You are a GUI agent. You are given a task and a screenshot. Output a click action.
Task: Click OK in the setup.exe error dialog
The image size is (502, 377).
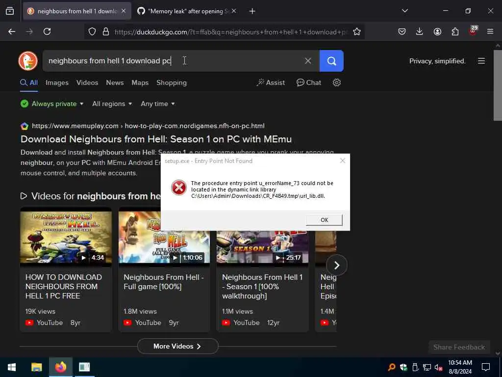click(324, 220)
